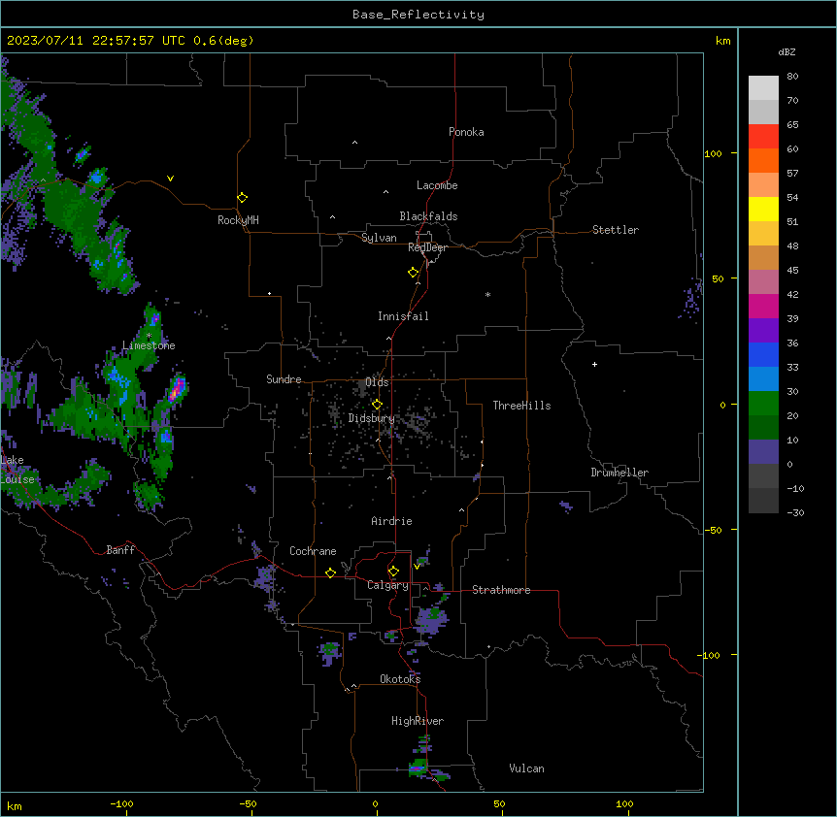Click the yellow diamond marker below RedDeer
The image size is (837, 817).
click(414, 273)
